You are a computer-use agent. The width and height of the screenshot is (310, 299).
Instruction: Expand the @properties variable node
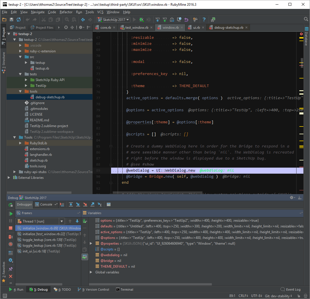[x=91, y=244]
